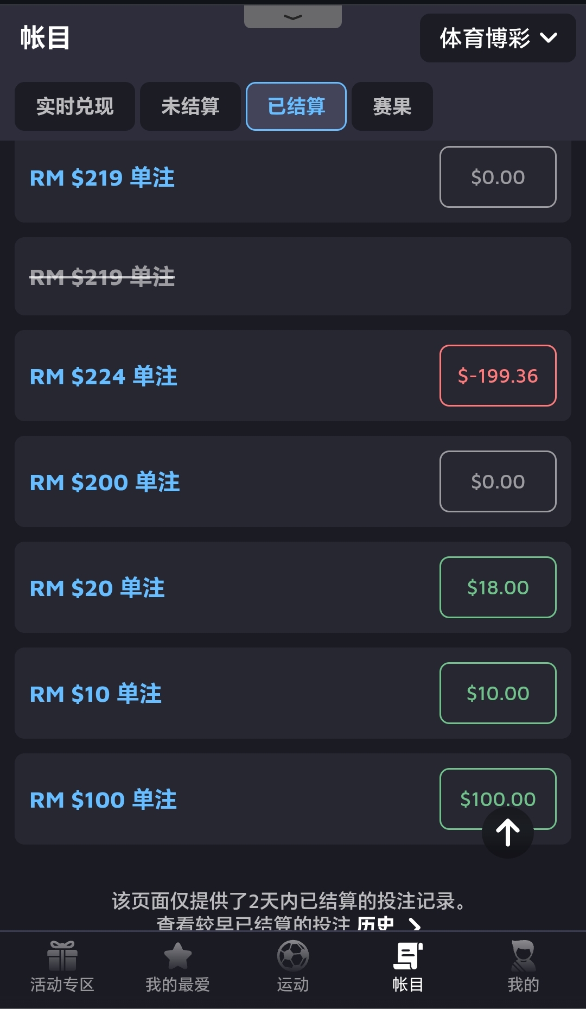Viewport: 586px width, 1009px height.
Task: Open the 我的 profile avatar icon
Action: 523,956
